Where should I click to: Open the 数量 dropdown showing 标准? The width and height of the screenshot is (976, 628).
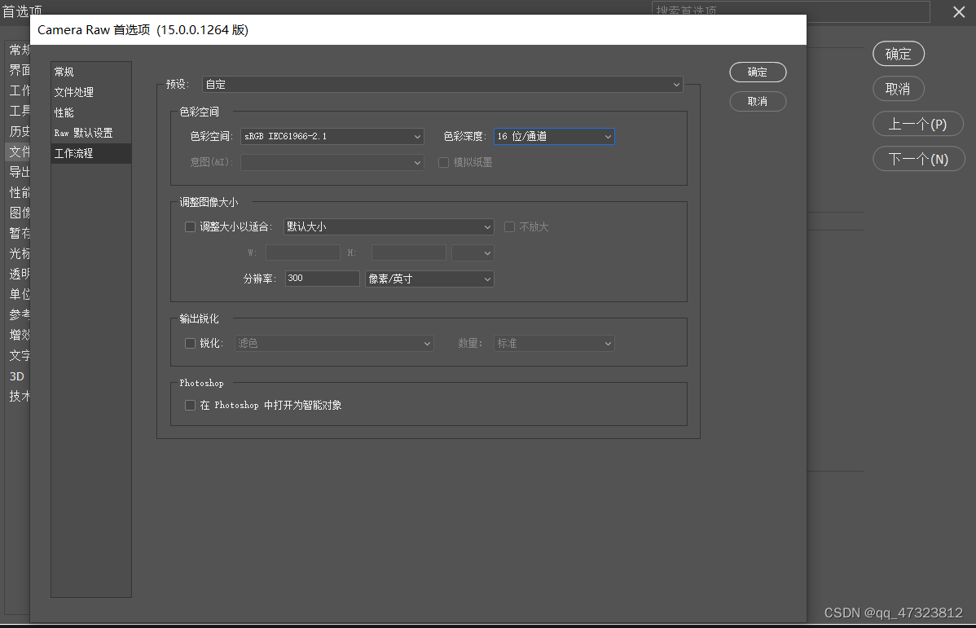pos(554,343)
